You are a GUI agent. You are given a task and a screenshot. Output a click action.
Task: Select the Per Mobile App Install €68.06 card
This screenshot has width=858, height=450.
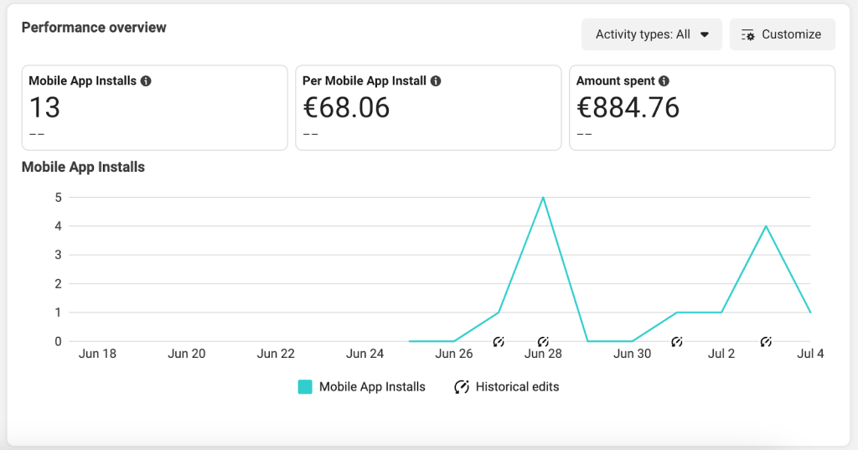(428, 108)
